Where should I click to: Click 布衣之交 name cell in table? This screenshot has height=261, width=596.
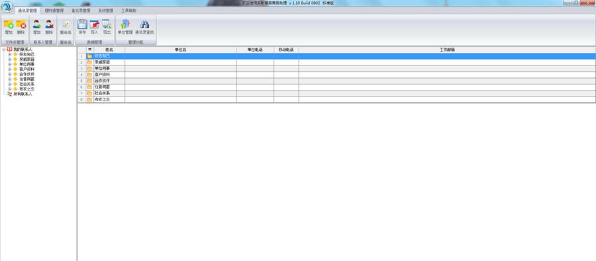click(x=109, y=99)
